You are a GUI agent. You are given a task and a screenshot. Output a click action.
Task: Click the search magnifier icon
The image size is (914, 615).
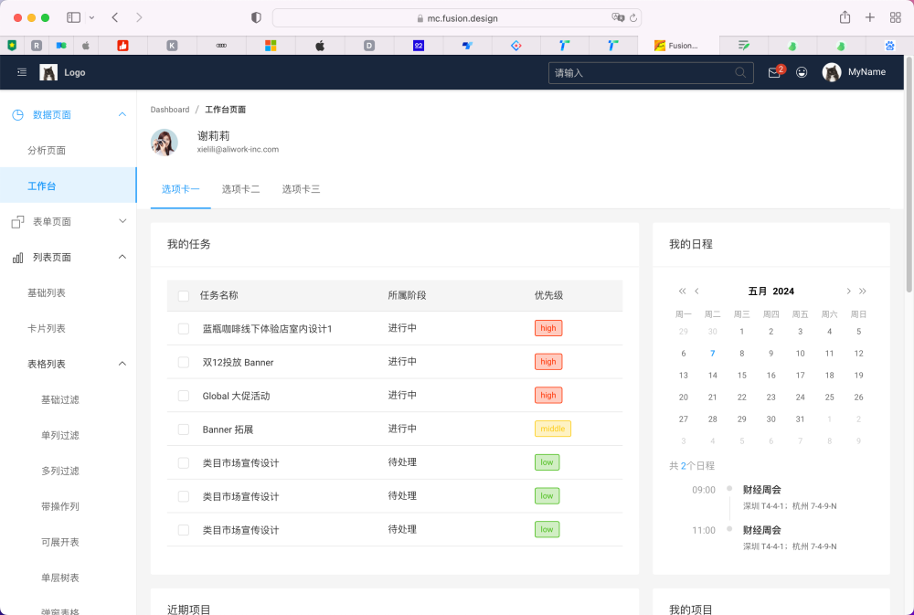[x=740, y=71]
